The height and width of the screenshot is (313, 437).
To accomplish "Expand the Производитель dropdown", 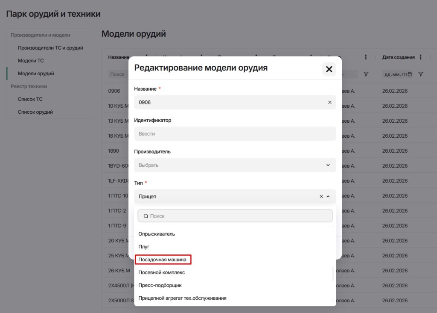I will point(235,165).
